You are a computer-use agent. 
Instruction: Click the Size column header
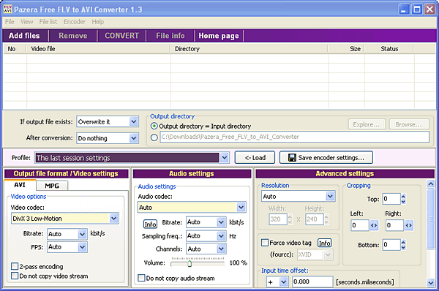tap(346, 49)
